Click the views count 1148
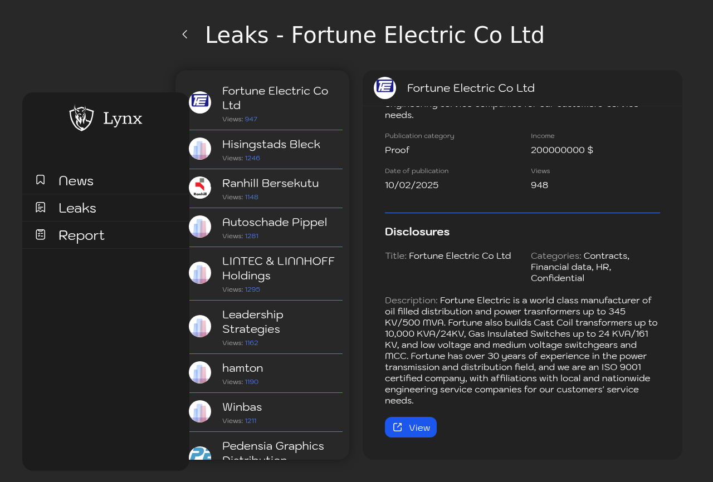The height and width of the screenshot is (482, 713). point(252,197)
